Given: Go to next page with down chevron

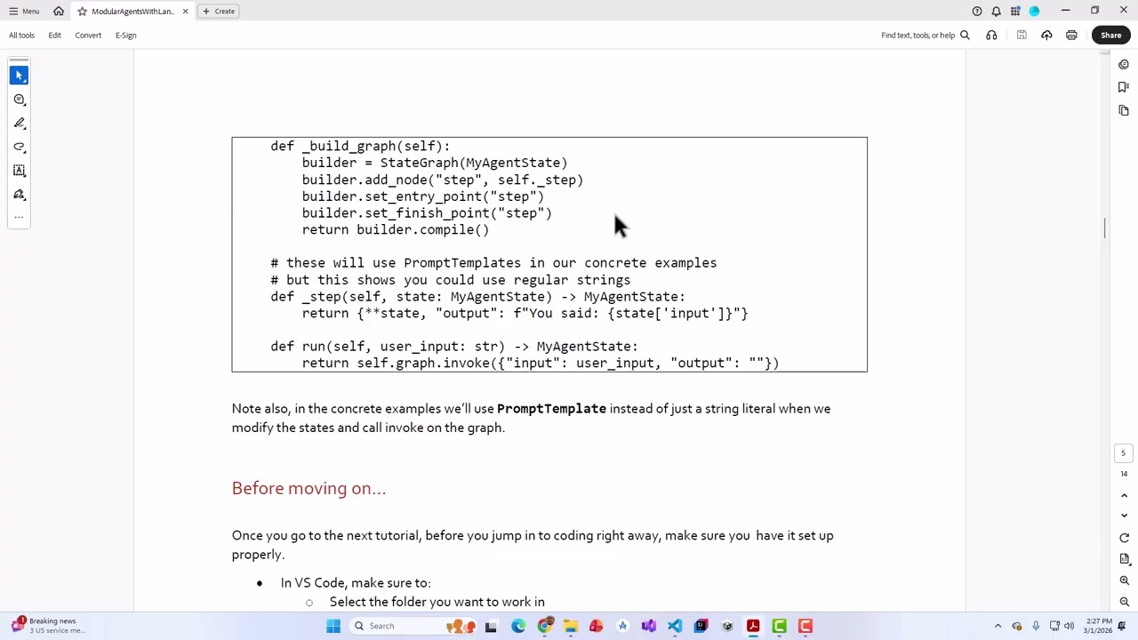Looking at the screenshot, I should pos(1124,516).
